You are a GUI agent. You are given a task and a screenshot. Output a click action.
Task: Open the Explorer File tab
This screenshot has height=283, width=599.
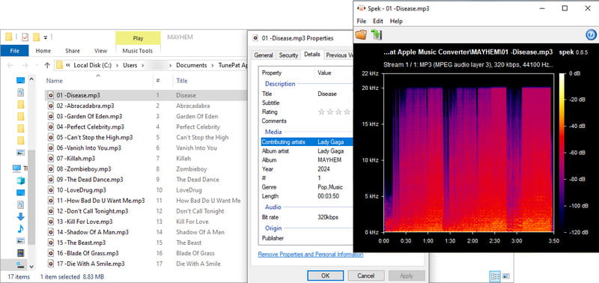tap(14, 51)
